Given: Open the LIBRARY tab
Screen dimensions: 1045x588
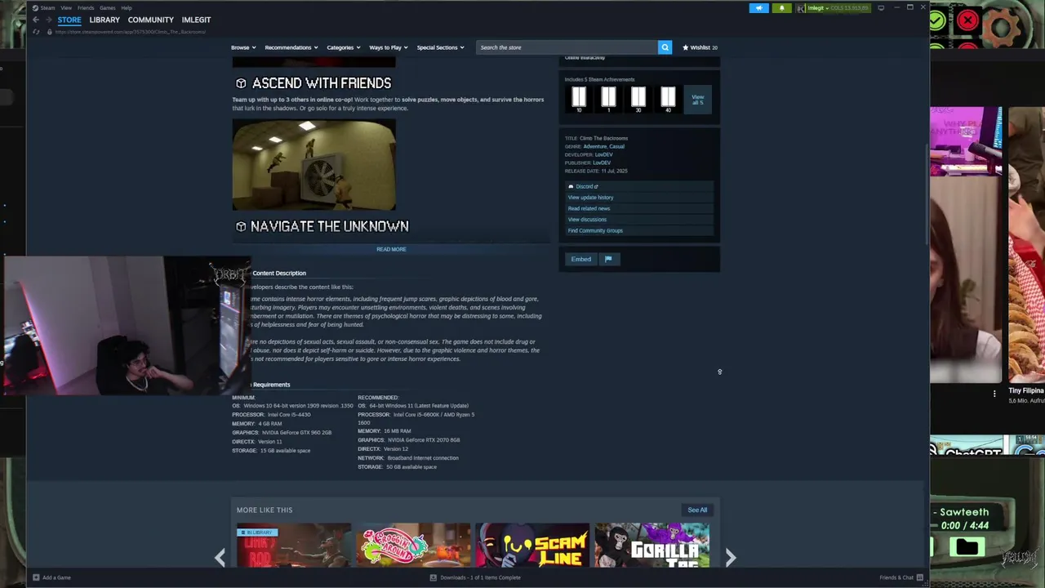Looking at the screenshot, I should point(104,20).
